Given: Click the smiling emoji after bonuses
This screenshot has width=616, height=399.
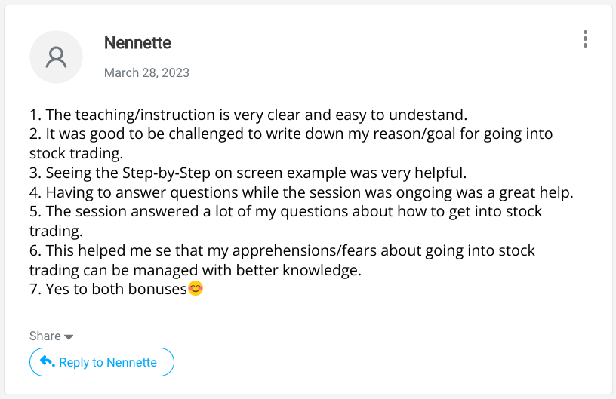Looking at the screenshot, I should click(196, 288).
